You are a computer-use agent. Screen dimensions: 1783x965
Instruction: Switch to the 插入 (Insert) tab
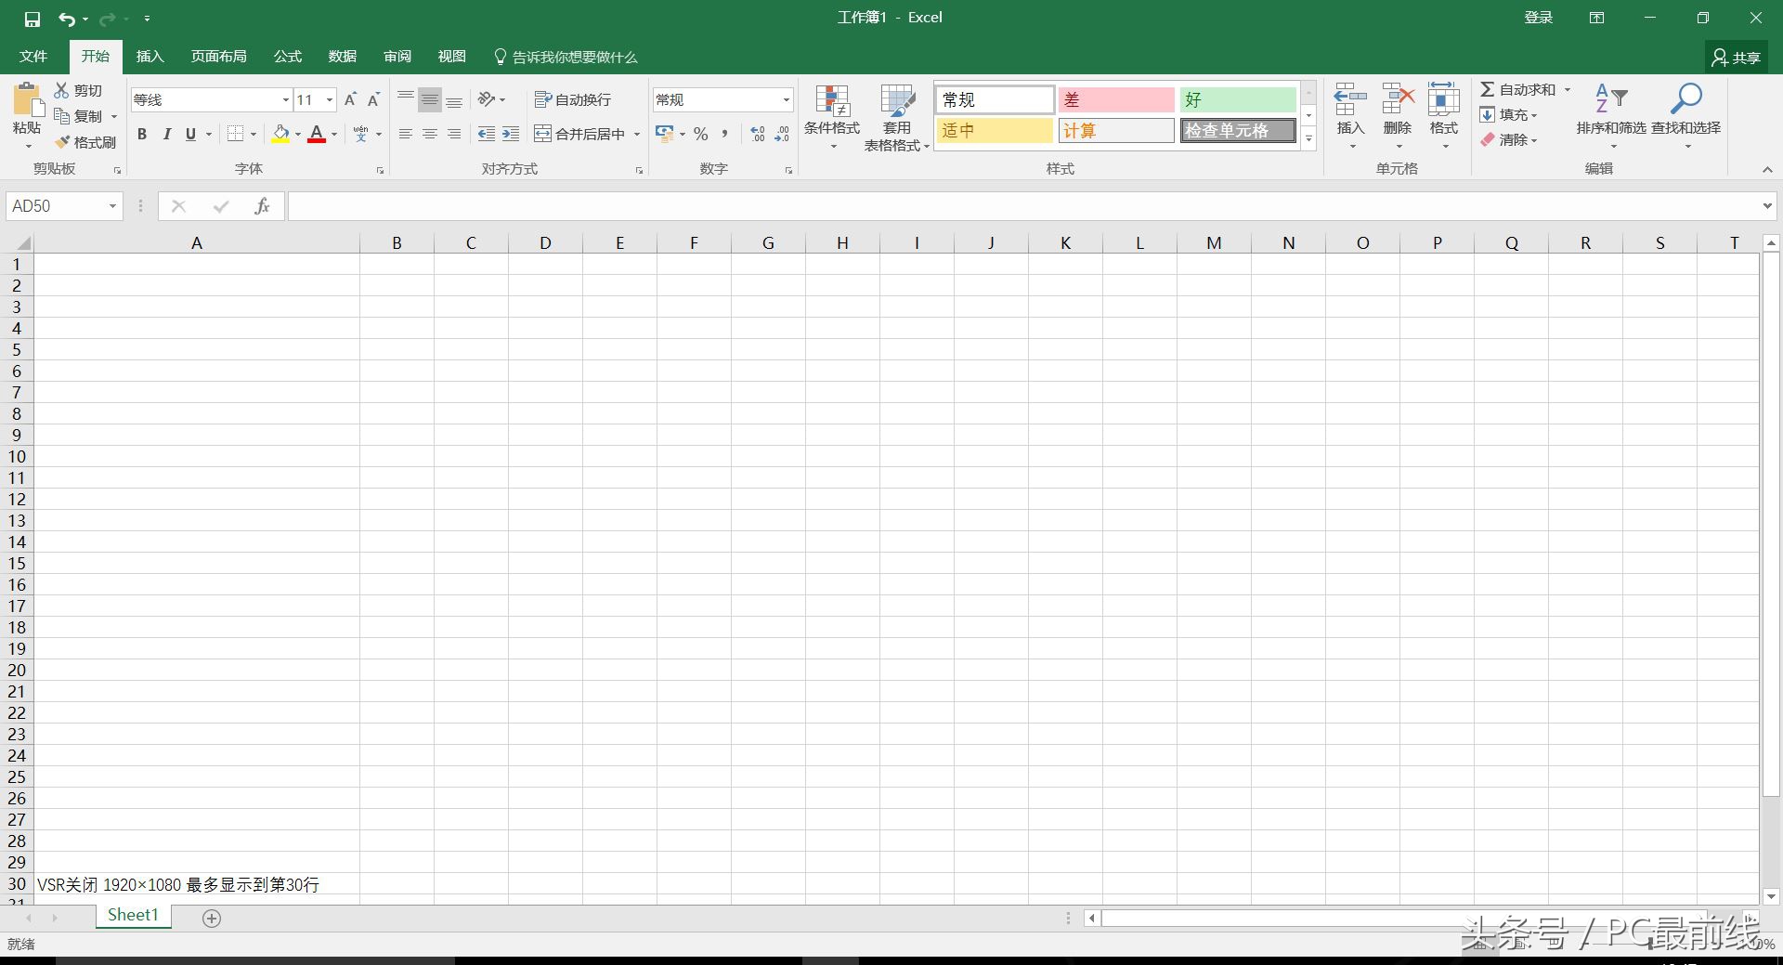[x=150, y=57]
